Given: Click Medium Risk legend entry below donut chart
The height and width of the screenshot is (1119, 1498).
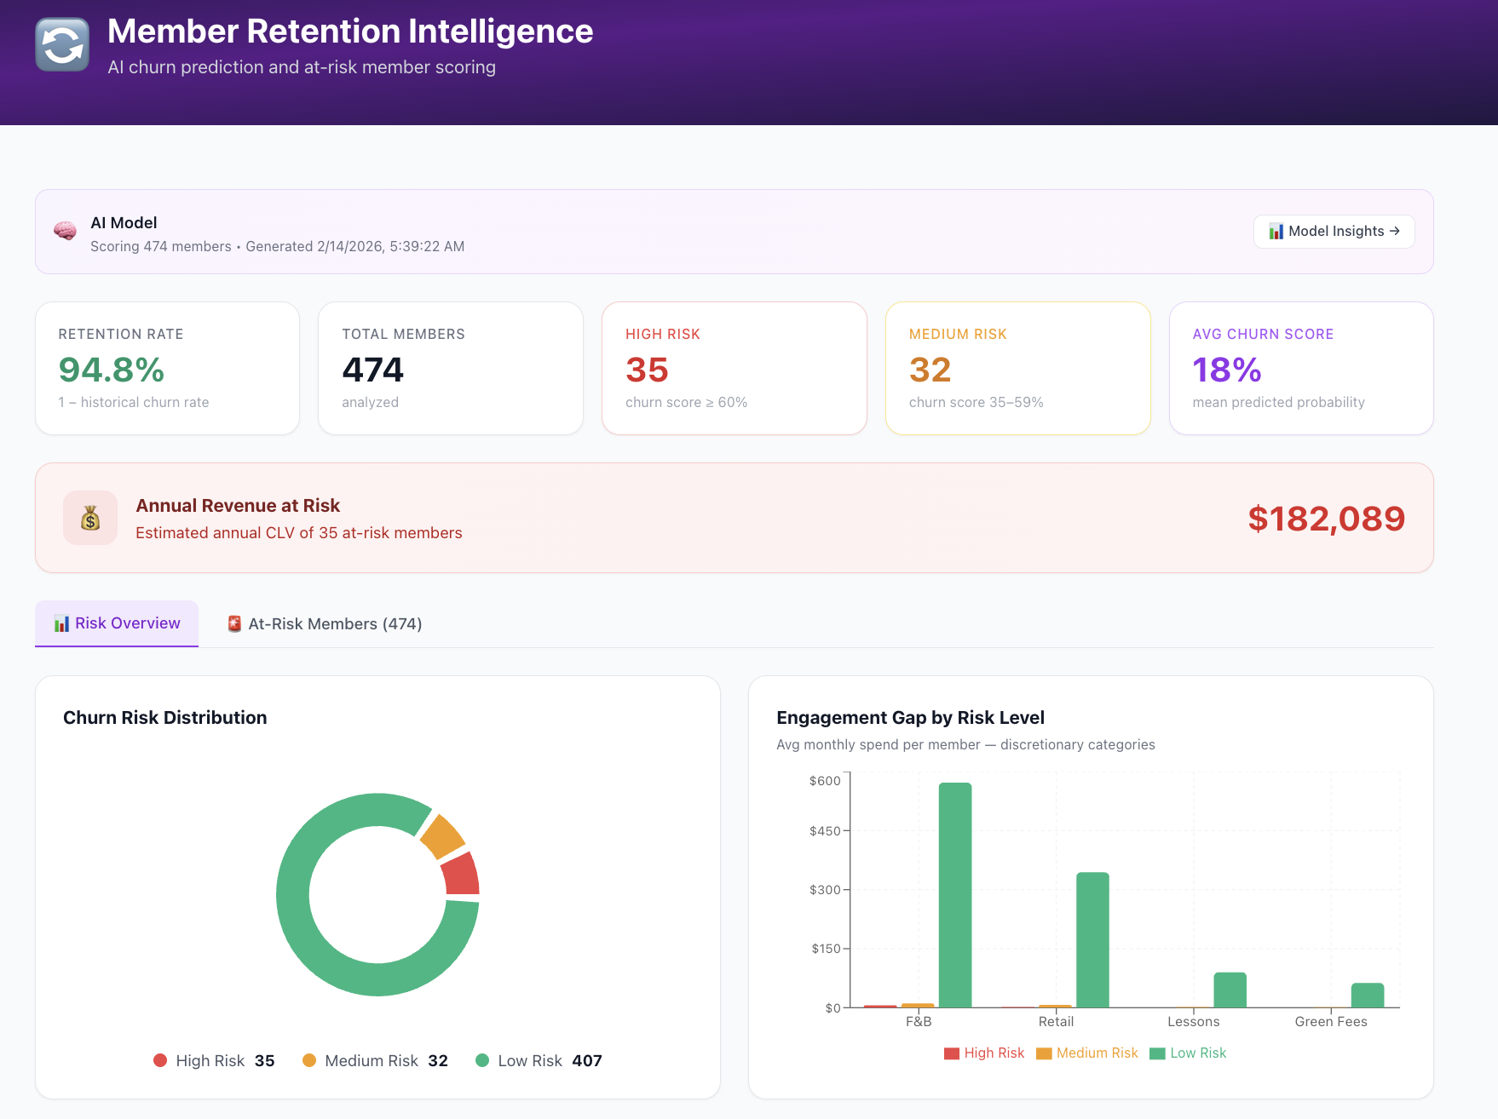Looking at the screenshot, I should pyautogui.click(x=372, y=1060).
